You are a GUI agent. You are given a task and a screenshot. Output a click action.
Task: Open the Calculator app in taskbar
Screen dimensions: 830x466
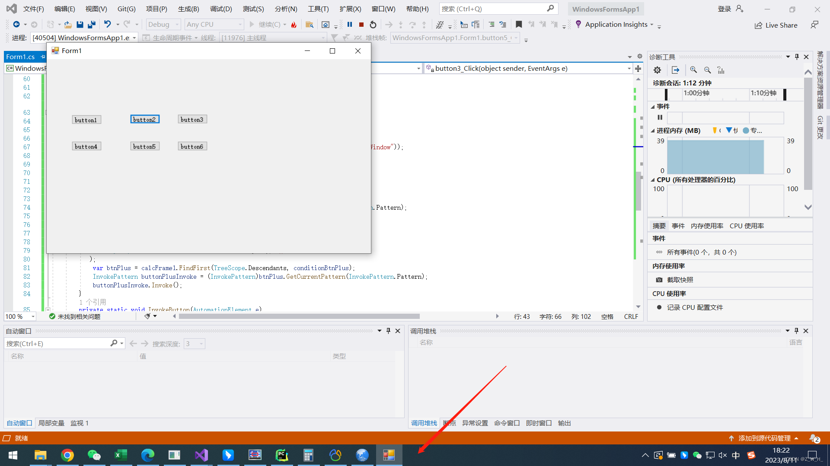pyautogui.click(x=308, y=455)
